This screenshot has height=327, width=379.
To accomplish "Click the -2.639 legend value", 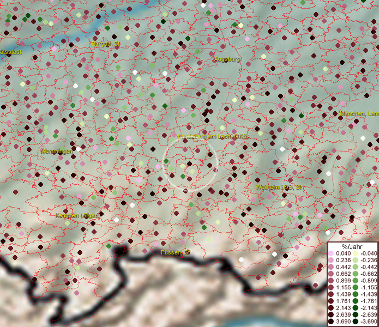I will click(369, 314).
